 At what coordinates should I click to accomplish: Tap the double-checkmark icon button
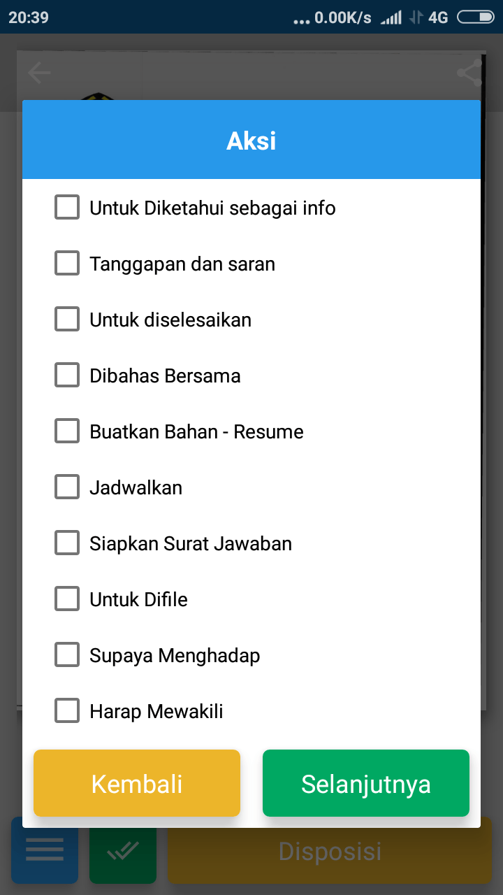123,850
